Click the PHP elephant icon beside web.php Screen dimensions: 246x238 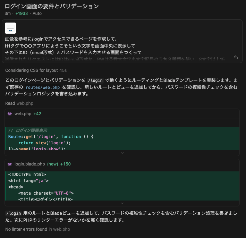coord(10,113)
